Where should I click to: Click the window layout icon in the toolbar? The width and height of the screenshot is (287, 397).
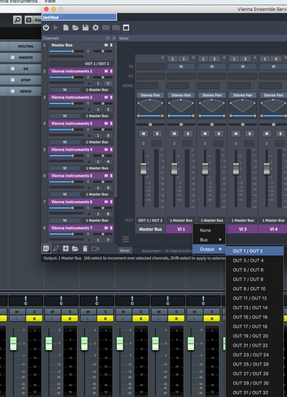pos(126,27)
